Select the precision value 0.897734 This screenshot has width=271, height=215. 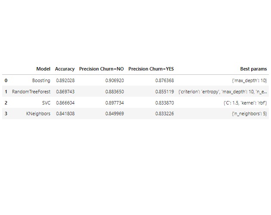click(x=115, y=103)
